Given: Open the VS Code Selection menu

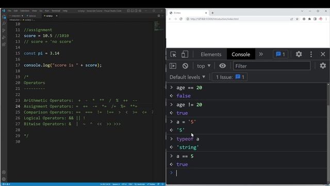Looking at the screenshot, I should (x=25, y=11).
